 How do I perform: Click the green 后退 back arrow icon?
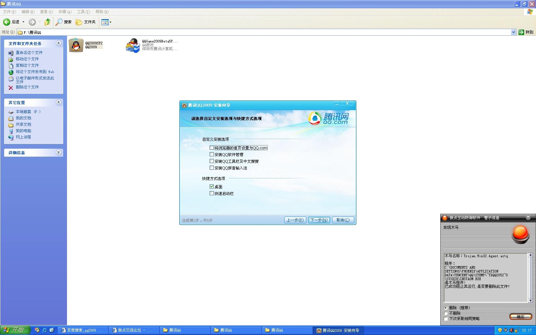[7, 22]
